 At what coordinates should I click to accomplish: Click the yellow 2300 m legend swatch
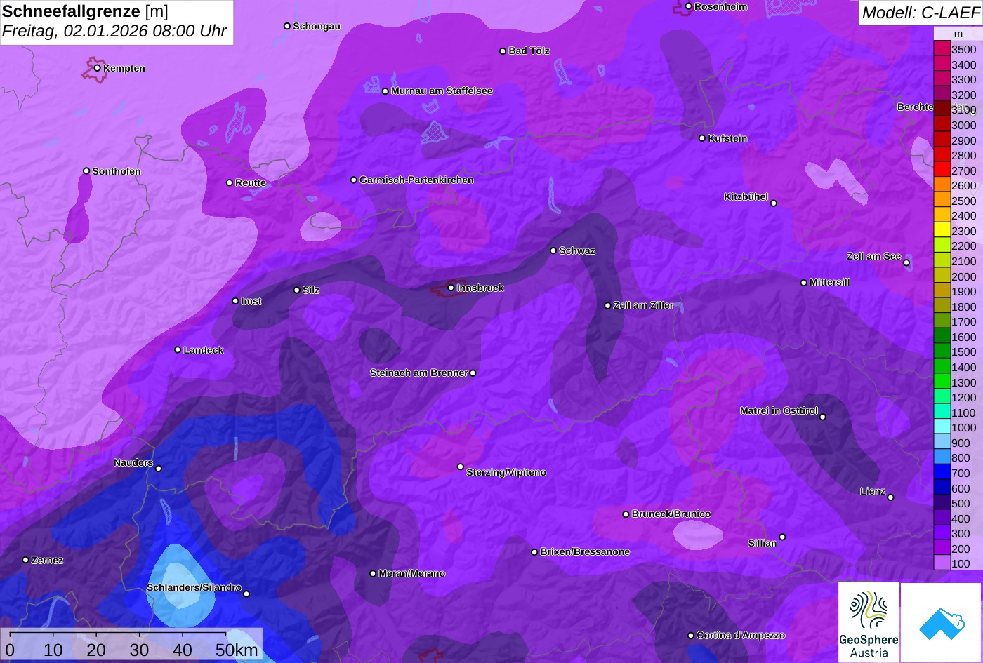click(942, 231)
